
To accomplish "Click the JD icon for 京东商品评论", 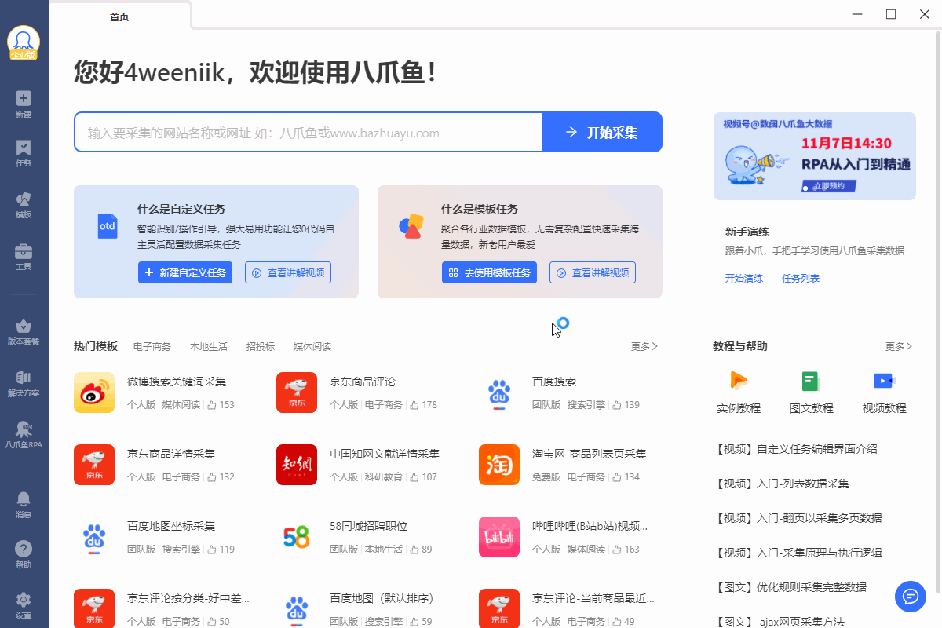I will [297, 392].
